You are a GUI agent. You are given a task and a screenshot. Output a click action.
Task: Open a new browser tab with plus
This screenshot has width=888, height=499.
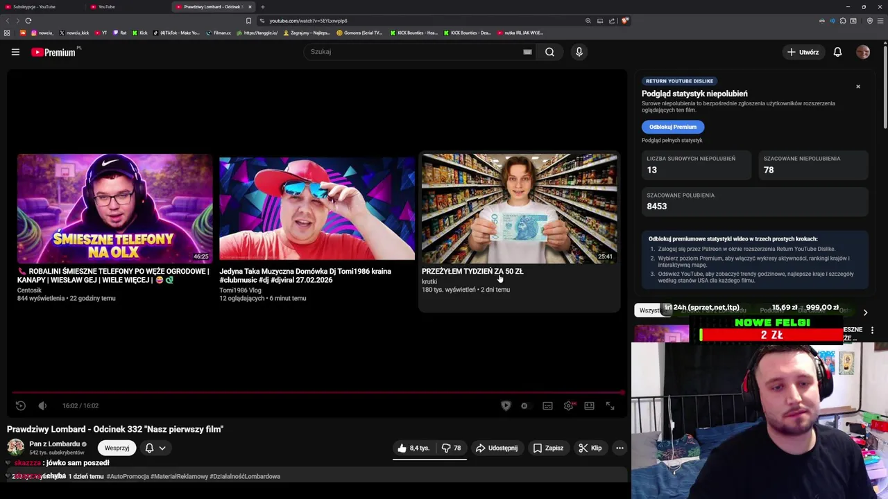pyautogui.click(x=262, y=7)
